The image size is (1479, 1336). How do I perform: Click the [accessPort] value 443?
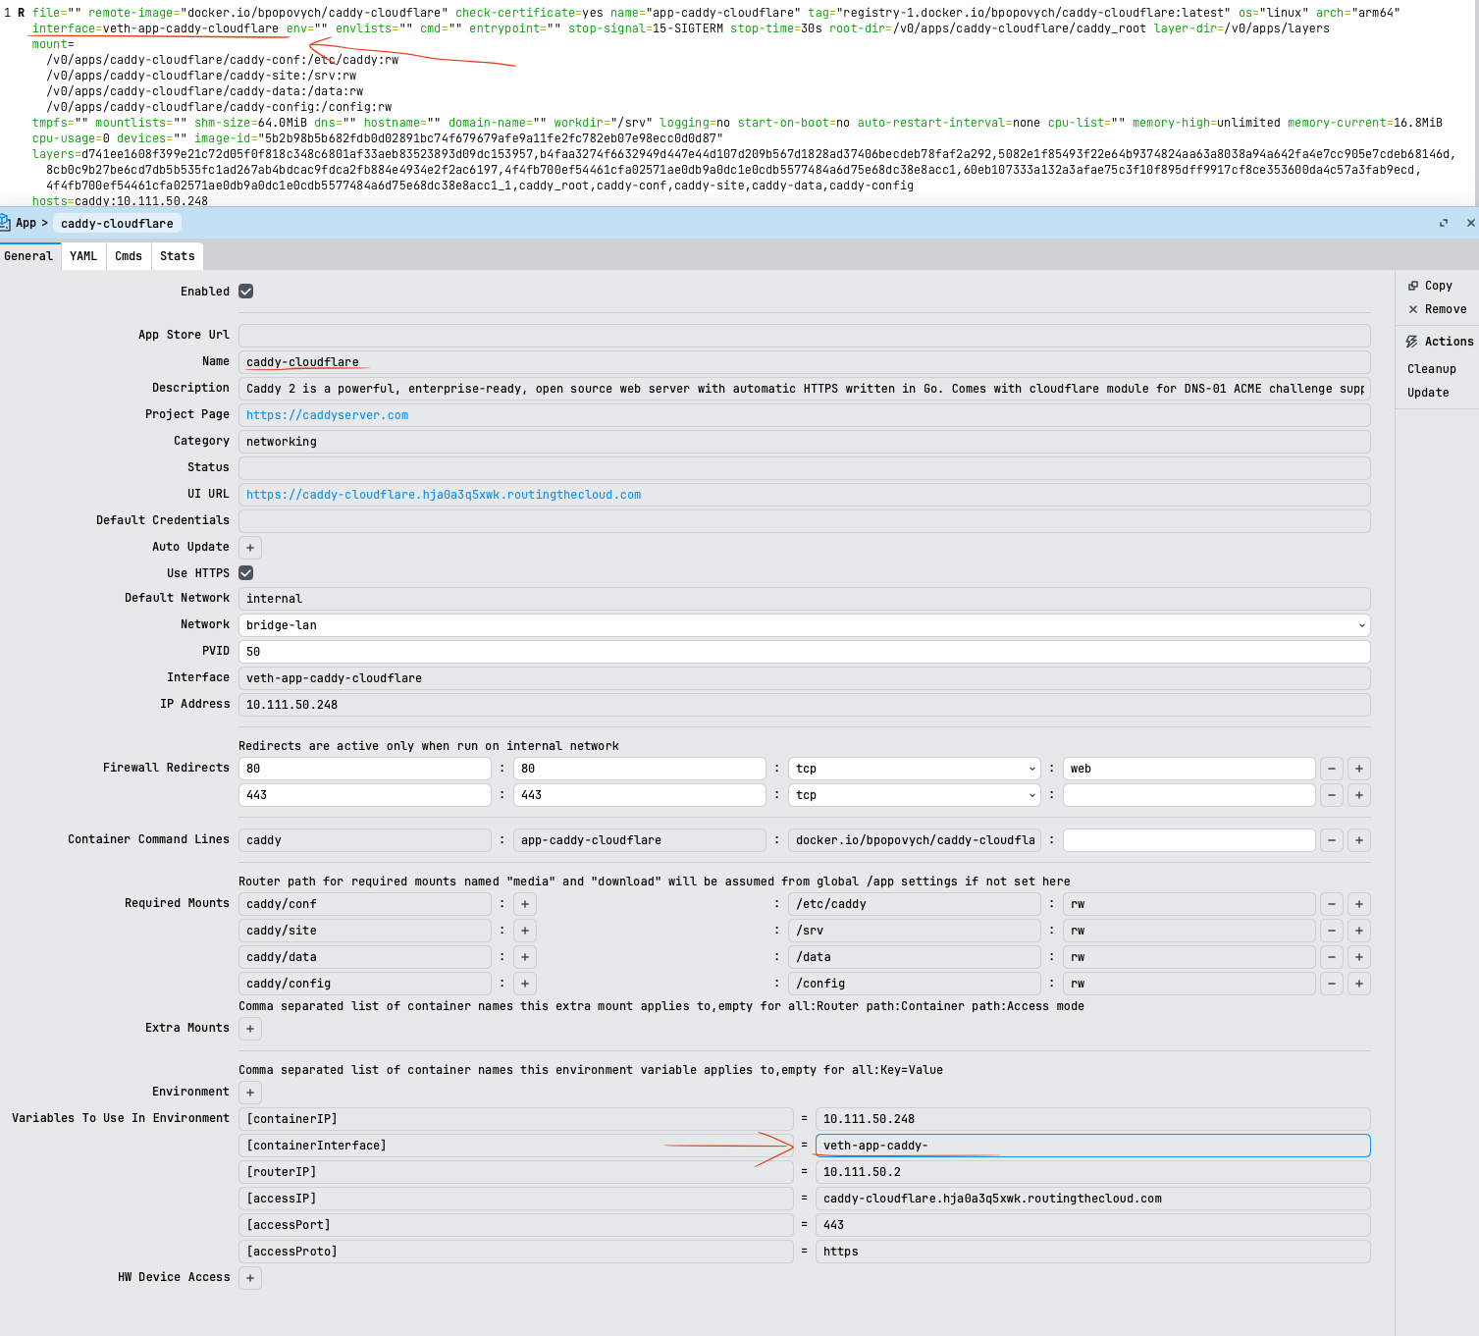click(x=1093, y=1225)
